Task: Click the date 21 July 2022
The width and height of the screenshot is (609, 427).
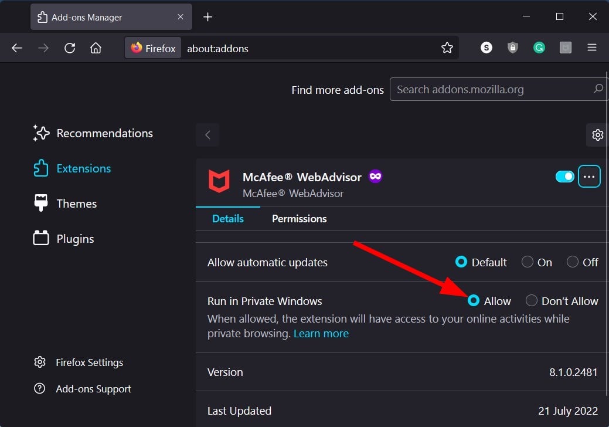Action: 568,411
